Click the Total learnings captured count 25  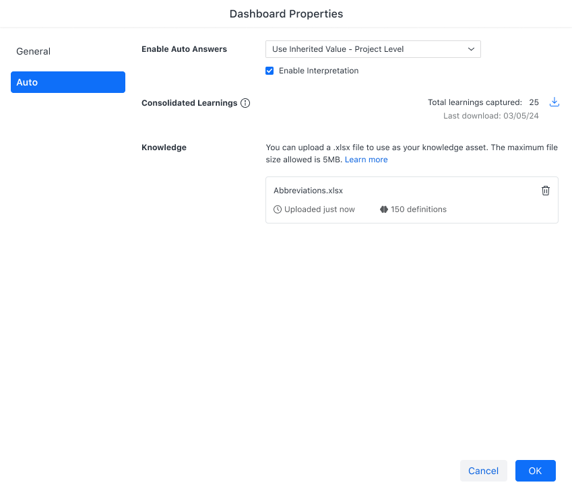click(534, 102)
